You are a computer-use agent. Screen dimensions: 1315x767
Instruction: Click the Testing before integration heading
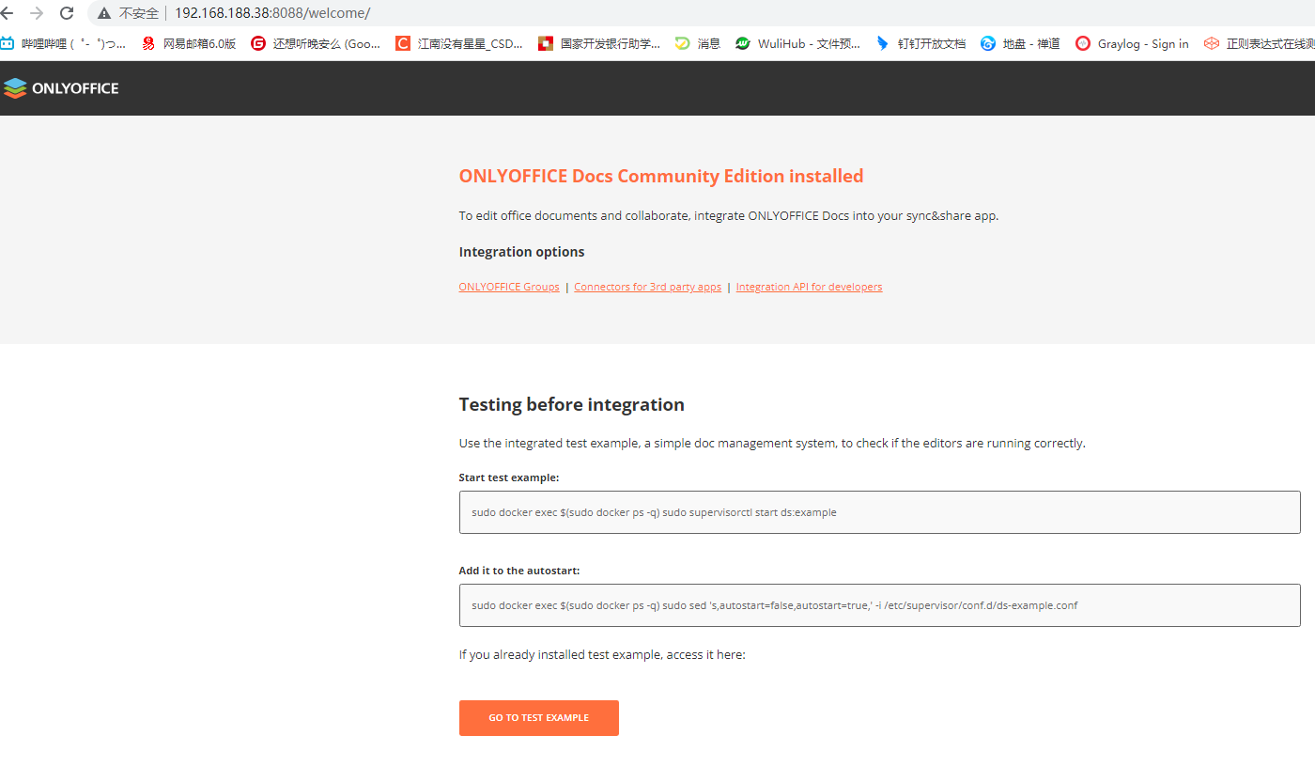click(x=571, y=405)
